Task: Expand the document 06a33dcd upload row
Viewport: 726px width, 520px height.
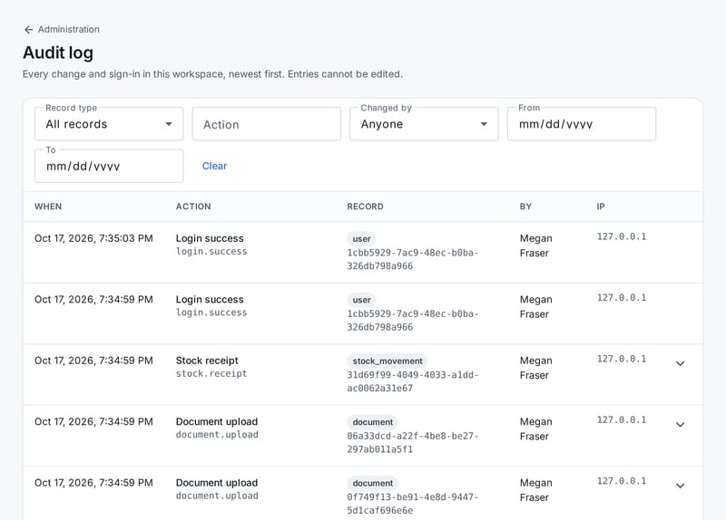Action: click(680, 424)
